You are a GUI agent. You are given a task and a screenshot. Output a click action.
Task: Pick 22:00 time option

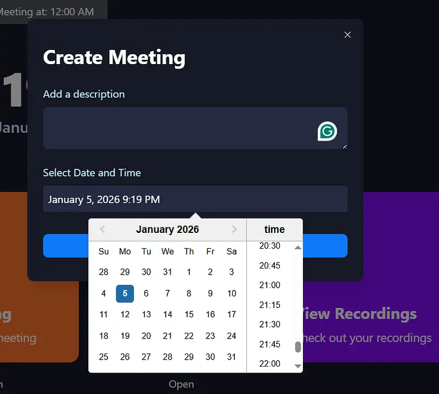pyautogui.click(x=269, y=363)
